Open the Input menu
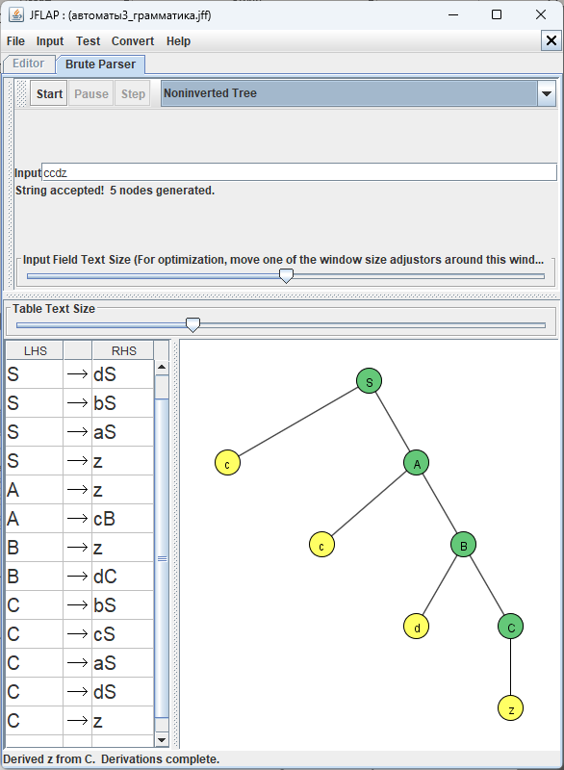 click(x=50, y=41)
